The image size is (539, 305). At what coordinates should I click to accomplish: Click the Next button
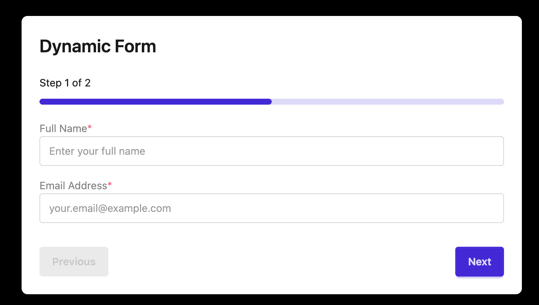coord(479,262)
